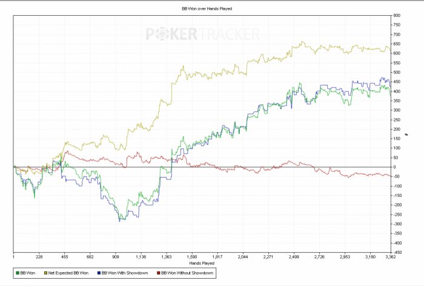Image resolution: width=424 pixels, height=286 pixels.
Task: Click x-axis tick label '2,953'
Action: click(345, 257)
